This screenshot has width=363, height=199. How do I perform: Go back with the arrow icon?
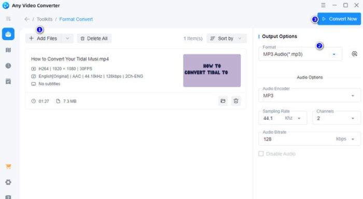tap(27, 19)
